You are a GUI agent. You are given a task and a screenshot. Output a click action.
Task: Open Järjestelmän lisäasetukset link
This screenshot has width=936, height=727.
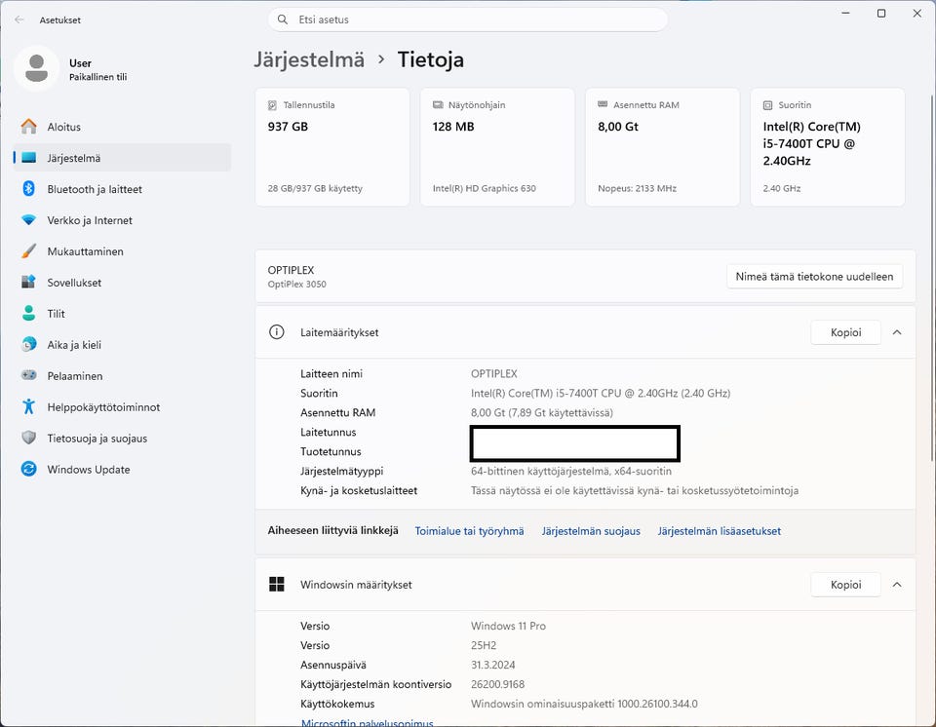(x=720, y=530)
